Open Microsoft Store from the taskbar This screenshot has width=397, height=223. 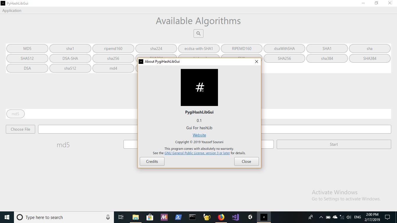pyautogui.click(x=150, y=217)
